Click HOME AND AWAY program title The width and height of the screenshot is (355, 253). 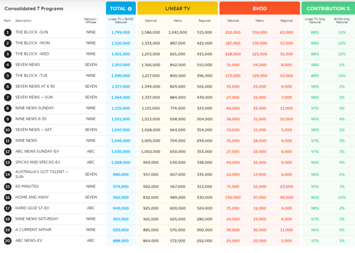32,197
